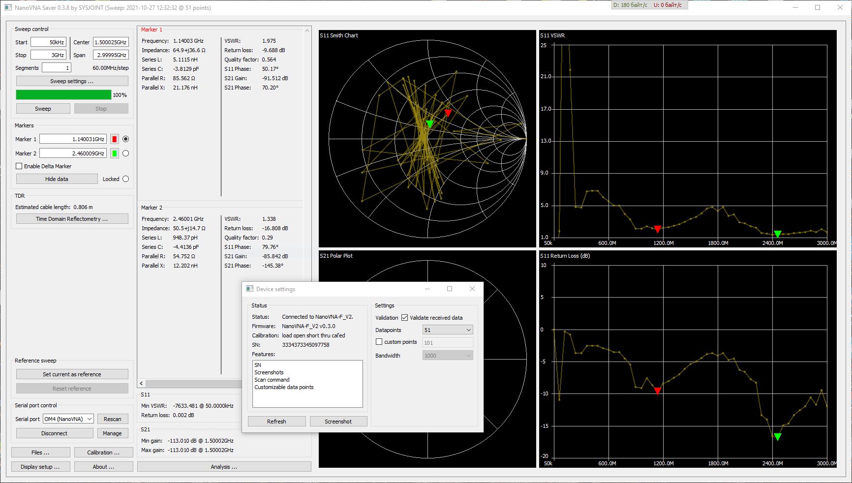This screenshot has width=852, height=483.
Task: Click the Marker 1 VSWR value 1.975
Action: point(269,41)
